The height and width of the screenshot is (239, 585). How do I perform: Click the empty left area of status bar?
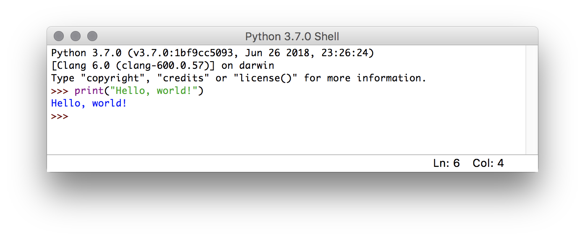(235, 164)
